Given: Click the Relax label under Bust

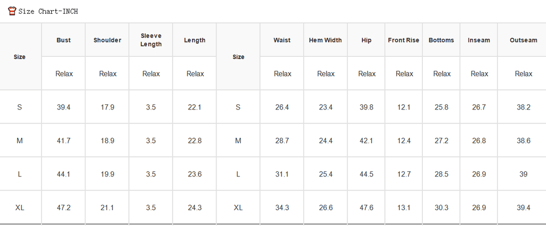Looking at the screenshot, I should (x=64, y=73).
